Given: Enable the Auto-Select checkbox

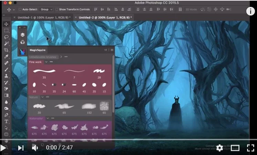Looking at the screenshot, I should click(20, 9).
